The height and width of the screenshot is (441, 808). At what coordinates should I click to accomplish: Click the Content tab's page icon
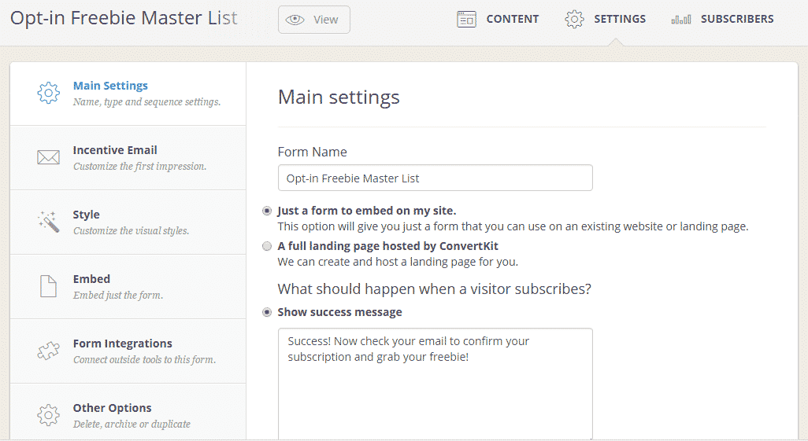coord(466,20)
